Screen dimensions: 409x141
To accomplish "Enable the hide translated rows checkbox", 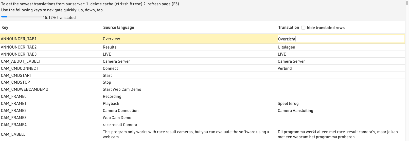I will [x=303, y=28].
